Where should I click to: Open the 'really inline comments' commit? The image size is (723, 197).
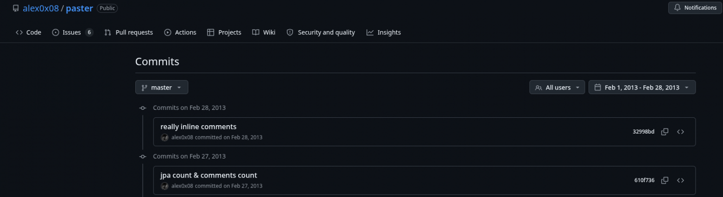click(198, 127)
